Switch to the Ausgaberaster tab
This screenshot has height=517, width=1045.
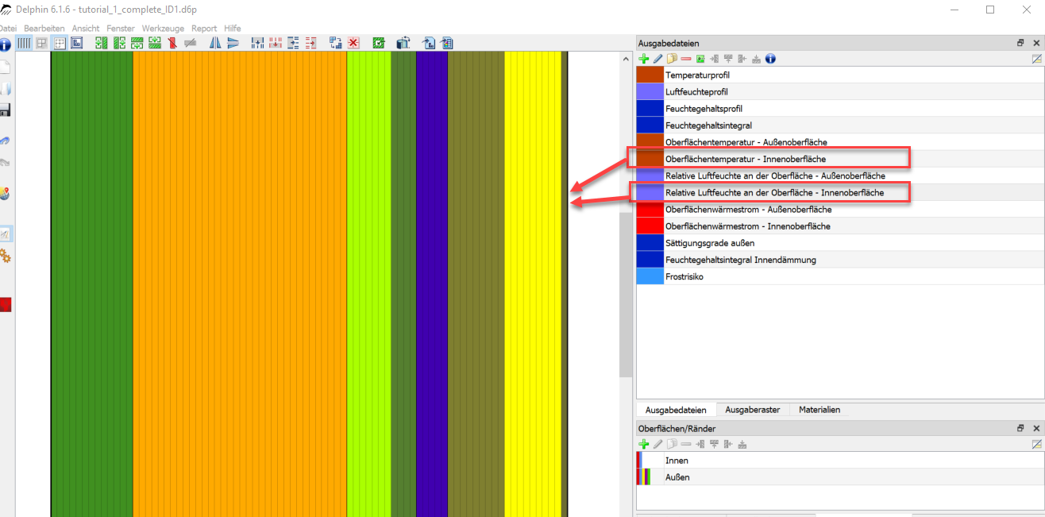752,410
